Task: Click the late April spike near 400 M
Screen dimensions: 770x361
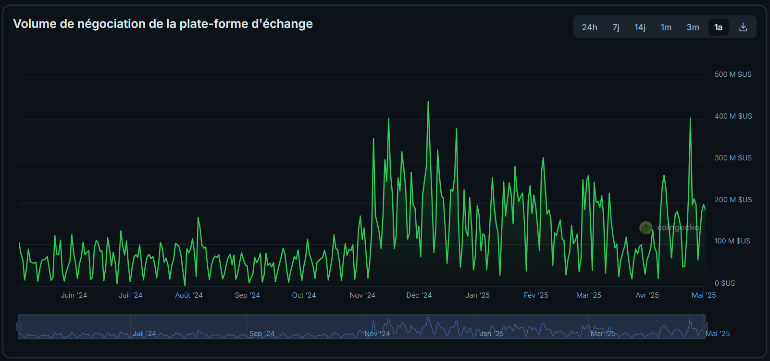Action: click(690, 119)
